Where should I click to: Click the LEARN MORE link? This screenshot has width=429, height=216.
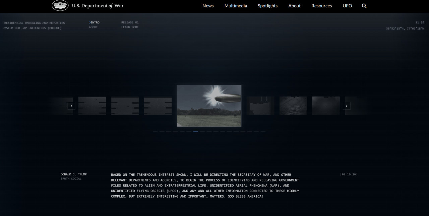pyautogui.click(x=130, y=27)
